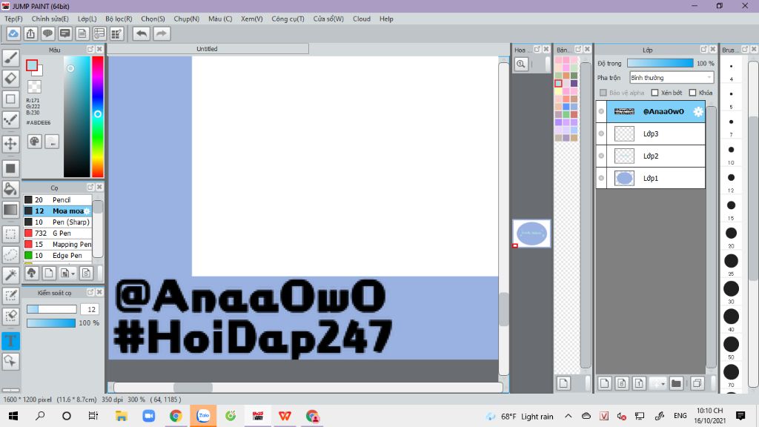The image size is (759, 427).
Task: Select the Eraser tool
Action: coord(10,79)
